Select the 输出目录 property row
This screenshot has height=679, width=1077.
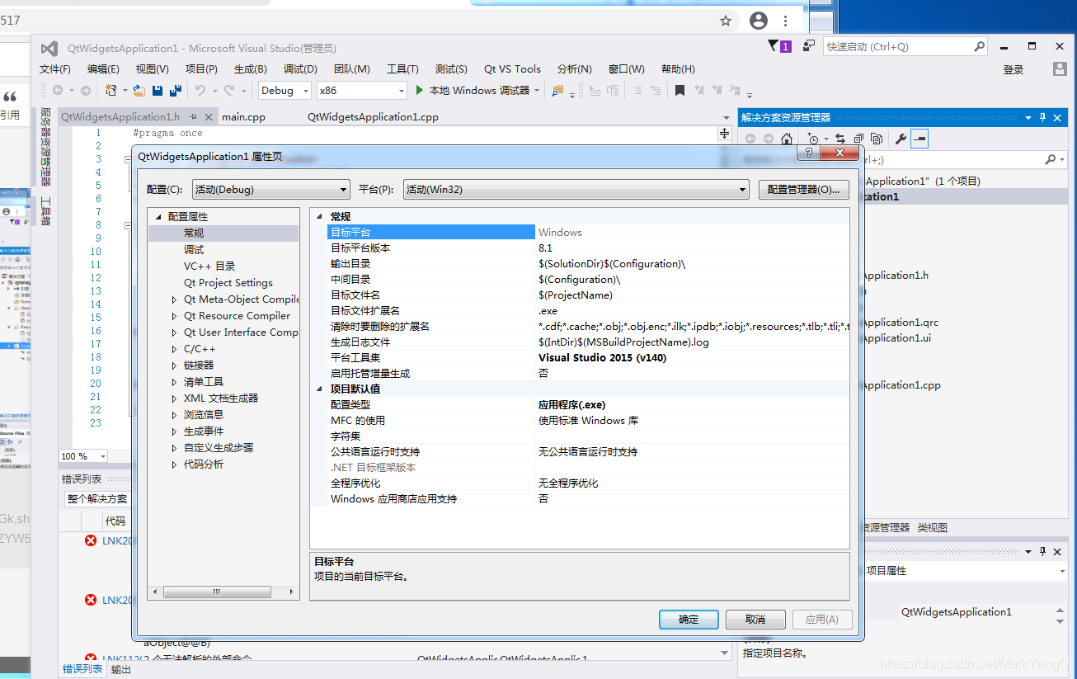click(588, 264)
